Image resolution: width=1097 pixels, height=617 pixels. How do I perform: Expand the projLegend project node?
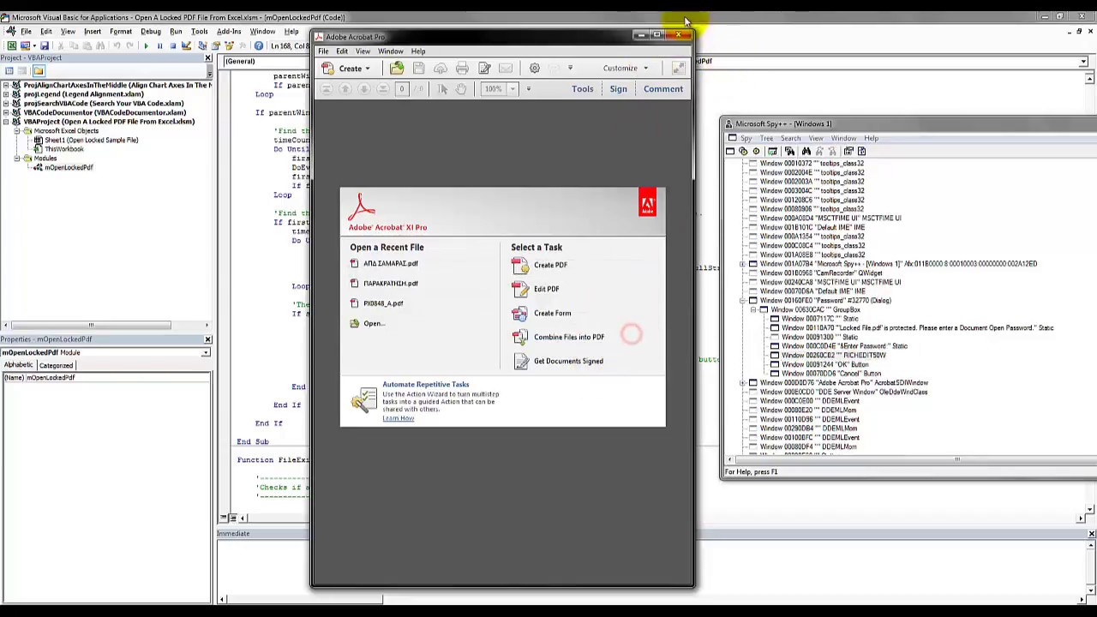click(x=6, y=94)
